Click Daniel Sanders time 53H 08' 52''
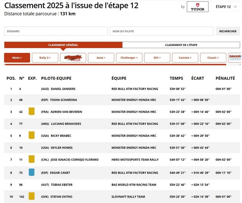Viewport: 242px width, 203px height. (x=178, y=89)
